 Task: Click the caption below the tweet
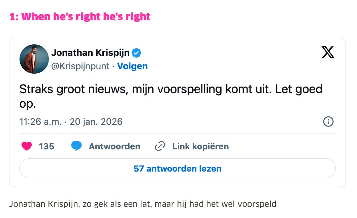point(142,204)
